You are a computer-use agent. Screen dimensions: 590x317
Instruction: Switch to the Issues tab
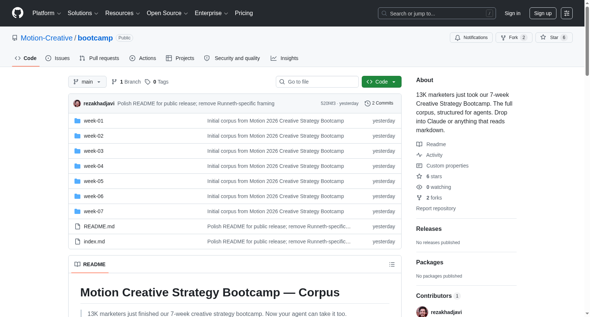pos(58,58)
